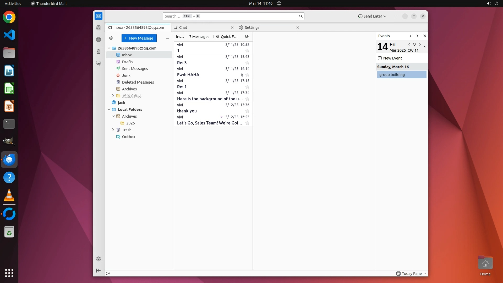Expand the Trash folder in Local Folders
The width and height of the screenshot is (503, 283).
tap(113, 130)
